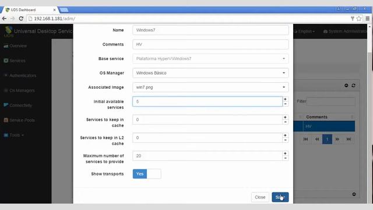Click the Save button
This screenshot has height=210, width=373.
pos(280,197)
